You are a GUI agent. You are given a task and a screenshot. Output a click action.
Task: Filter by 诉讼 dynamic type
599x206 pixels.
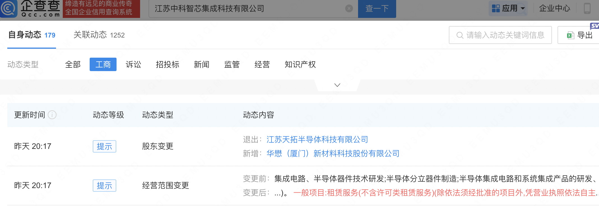click(133, 65)
